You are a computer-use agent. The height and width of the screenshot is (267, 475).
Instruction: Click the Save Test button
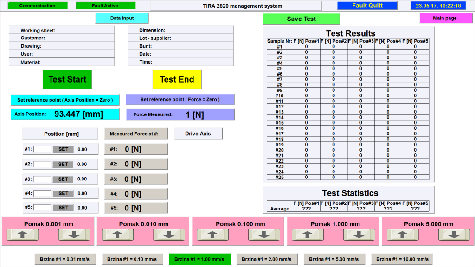(x=302, y=19)
